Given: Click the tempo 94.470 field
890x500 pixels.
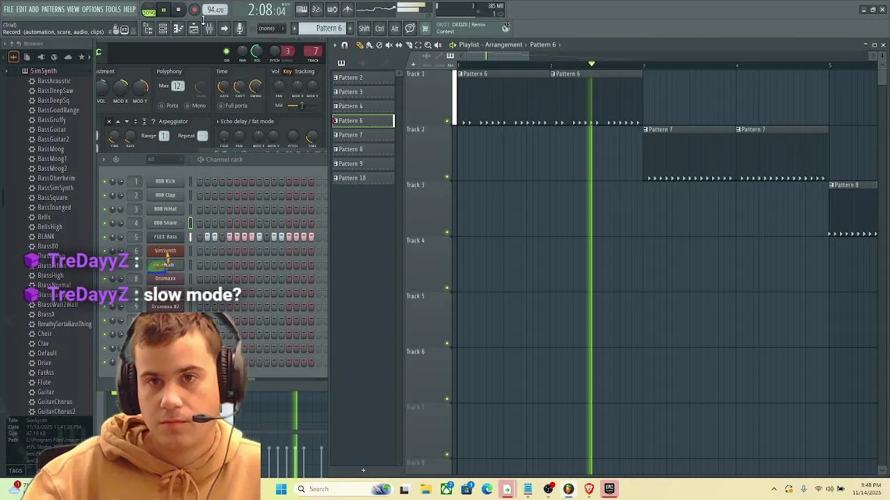Looking at the screenshot, I should (x=216, y=10).
